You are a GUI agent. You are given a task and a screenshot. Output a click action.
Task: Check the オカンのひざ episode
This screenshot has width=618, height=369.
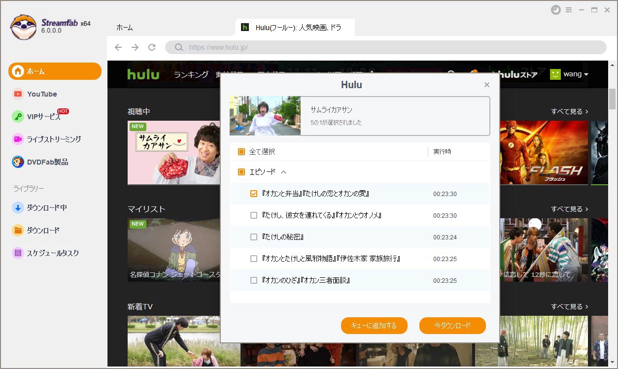(254, 280)
